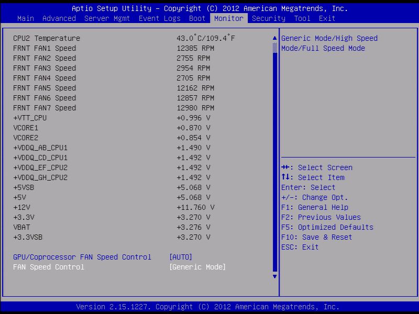Click the scrollbar up arrow
The height and width of the screenshot is (314, 419).
(x=274, y=38)
